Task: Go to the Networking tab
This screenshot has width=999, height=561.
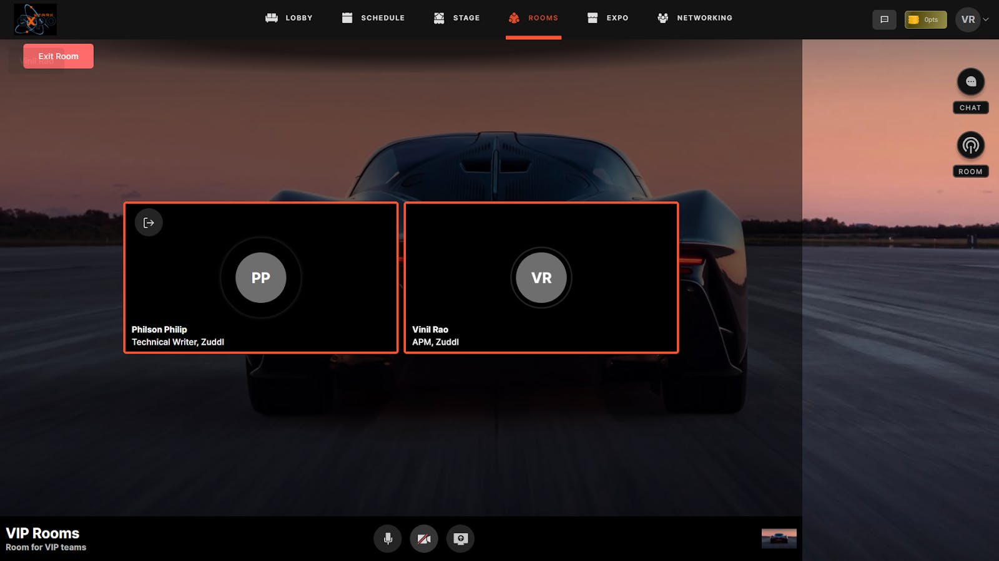Action: tap(694, 18)
